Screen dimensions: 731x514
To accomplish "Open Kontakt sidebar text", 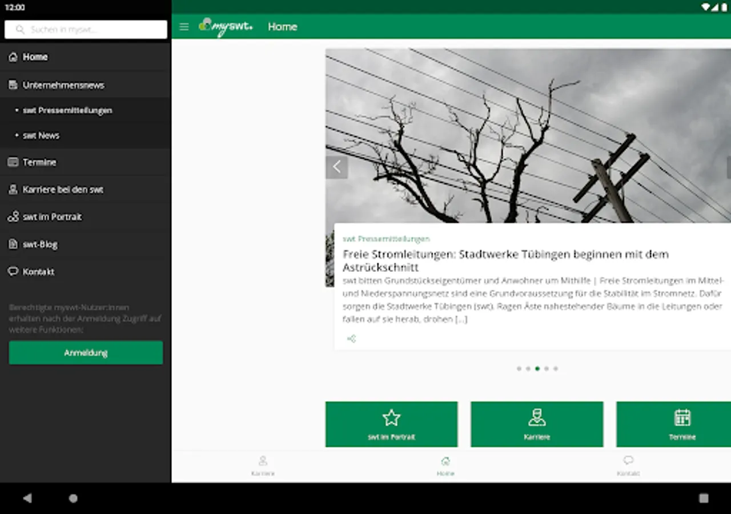I will (x=38, y=272).
